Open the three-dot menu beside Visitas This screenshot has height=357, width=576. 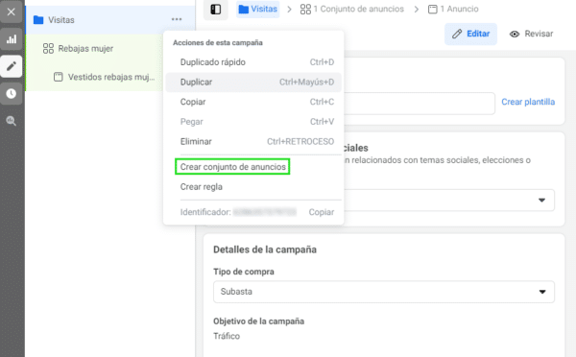[177, 19]
